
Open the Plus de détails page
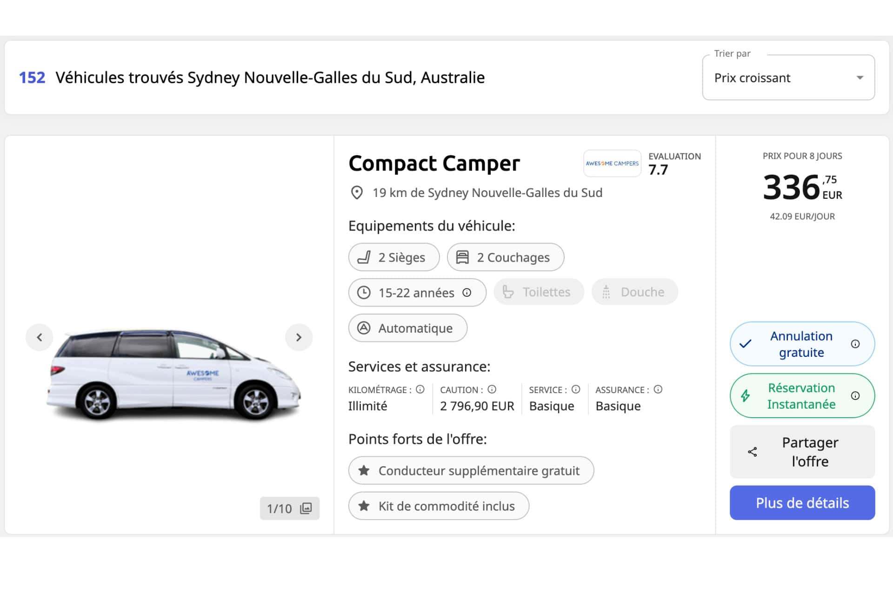tap(802, 503)
